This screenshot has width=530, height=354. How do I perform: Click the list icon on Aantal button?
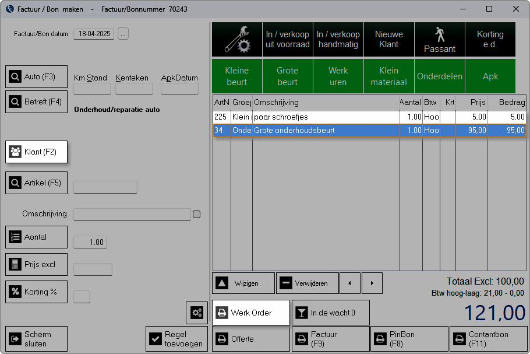tap(15, 237)
